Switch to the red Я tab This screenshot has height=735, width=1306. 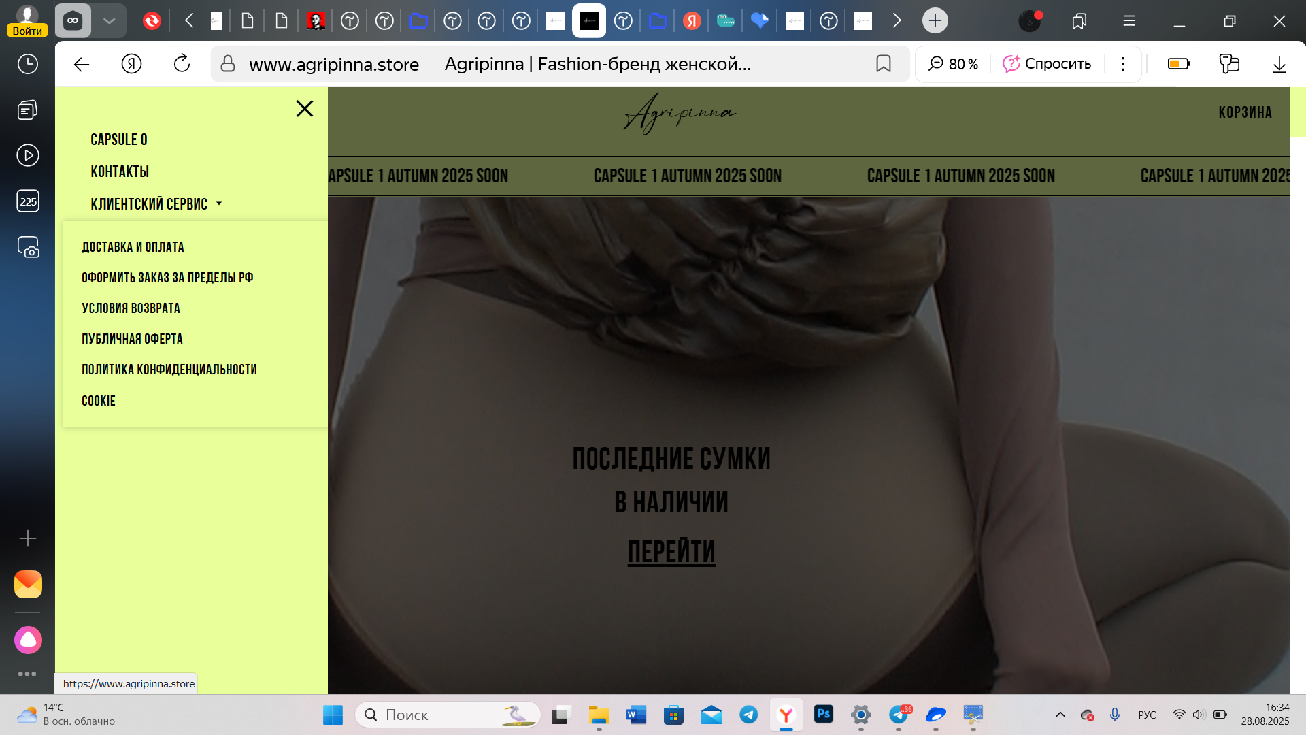tap(692, 20)
